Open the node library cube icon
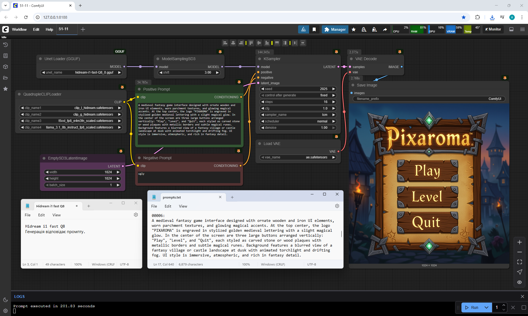 [x=5, y=67]
